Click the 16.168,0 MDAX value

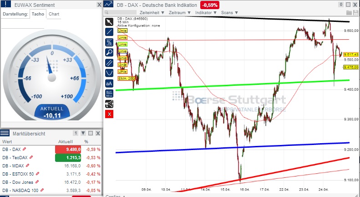[72, 166]
